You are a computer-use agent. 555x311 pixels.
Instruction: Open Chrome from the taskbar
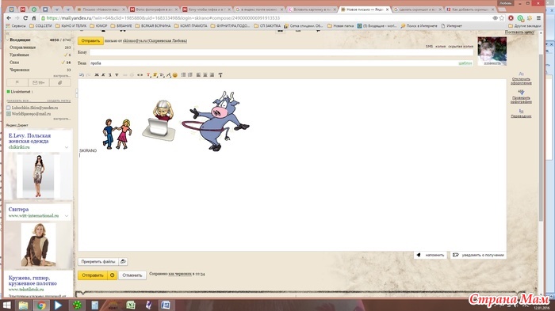point(41,305)
